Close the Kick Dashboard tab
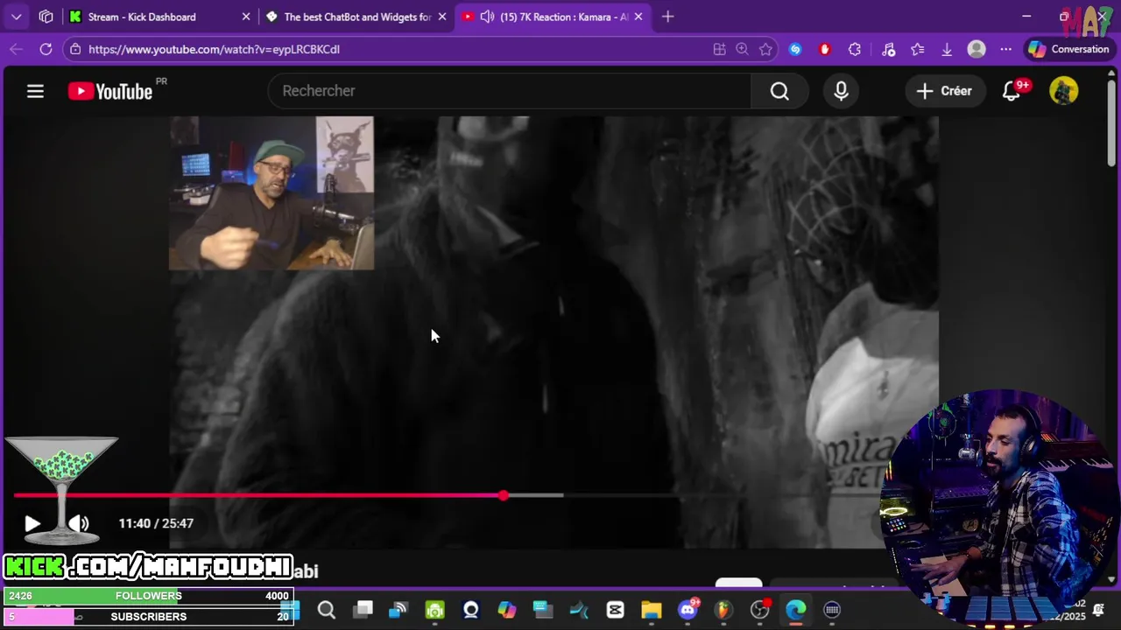1121x630 pixels. coord(246,17)
